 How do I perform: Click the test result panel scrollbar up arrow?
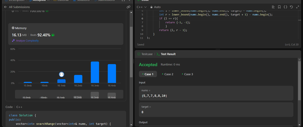[300, 60]
